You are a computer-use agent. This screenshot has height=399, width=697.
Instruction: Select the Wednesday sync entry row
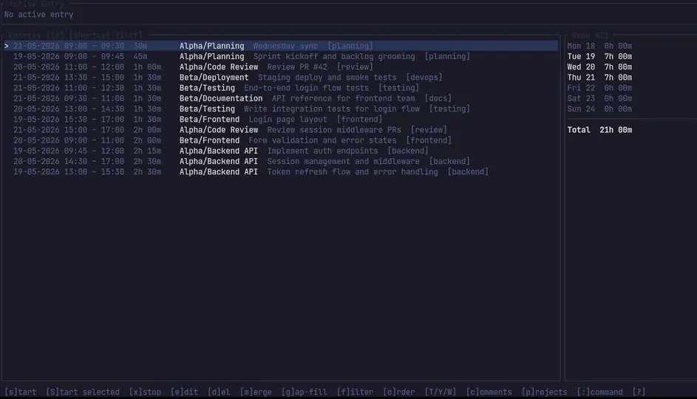pyautogui.click(x=281, y=46)
